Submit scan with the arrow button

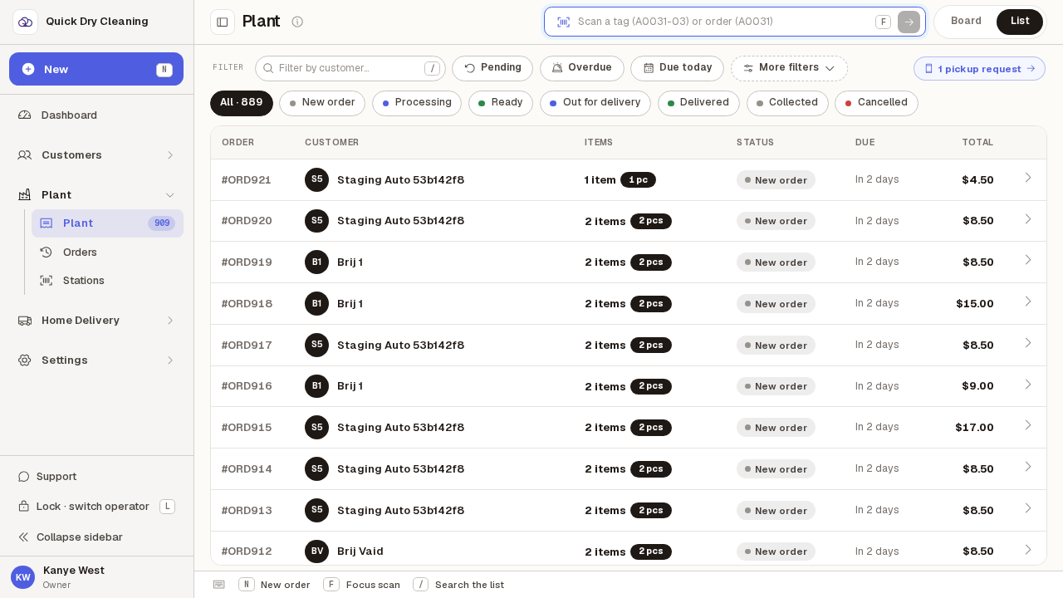click(x=909, y=22)
